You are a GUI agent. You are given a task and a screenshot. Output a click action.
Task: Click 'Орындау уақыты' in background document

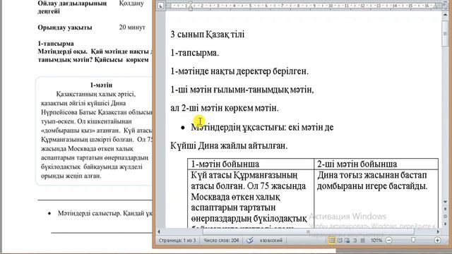coord(65,28)
